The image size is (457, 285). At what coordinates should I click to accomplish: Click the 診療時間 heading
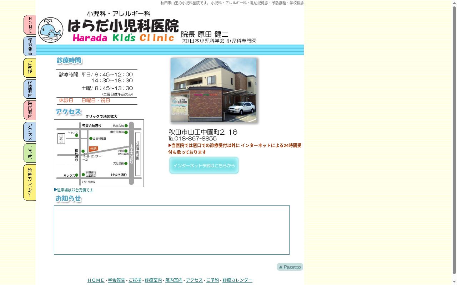[x=69, y=61]
